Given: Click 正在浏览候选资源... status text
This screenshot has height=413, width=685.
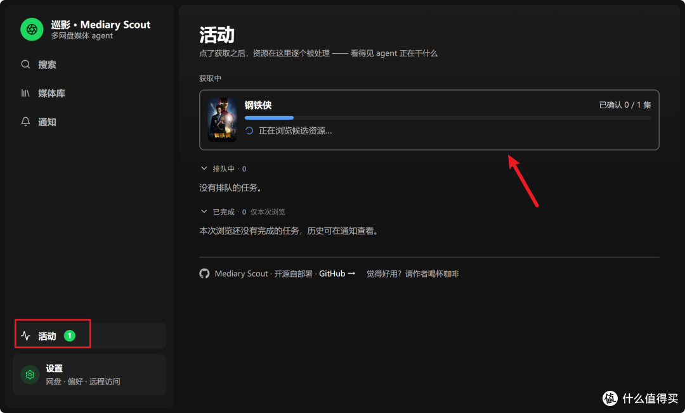Looking at the screenshot, I should point(296,131).
